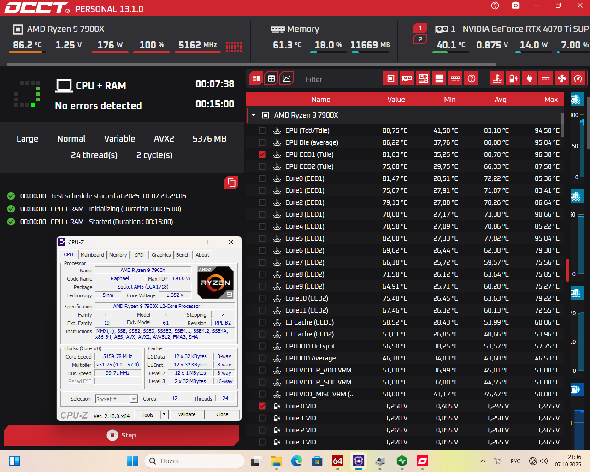Image resolution: width=590 pixels, height=472 pixels.
Task: Click the sensor Filter text field
Action: 338,79
